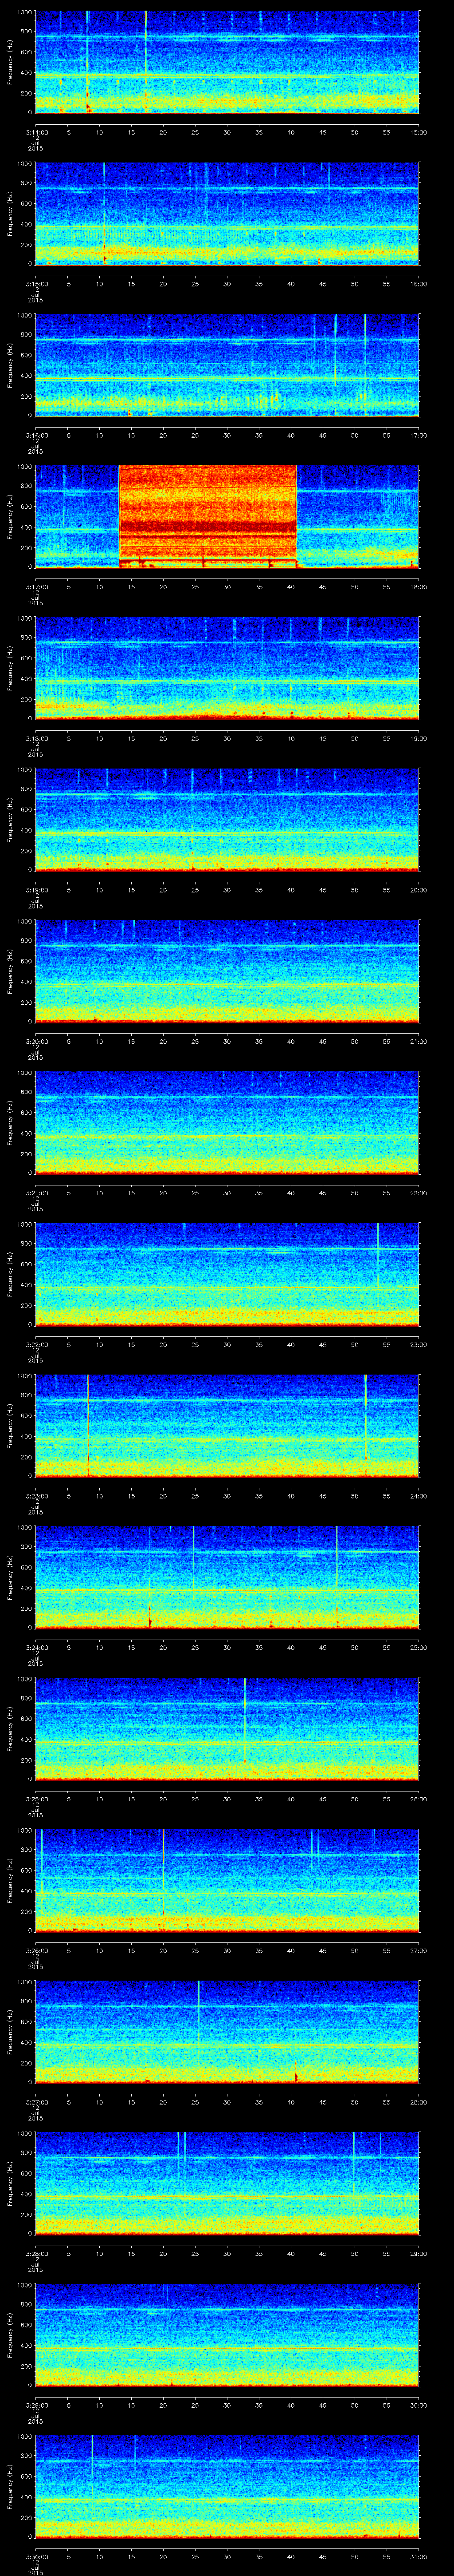
Task: Click the "3:27:00" start time label
Action: pos(36,2102)
